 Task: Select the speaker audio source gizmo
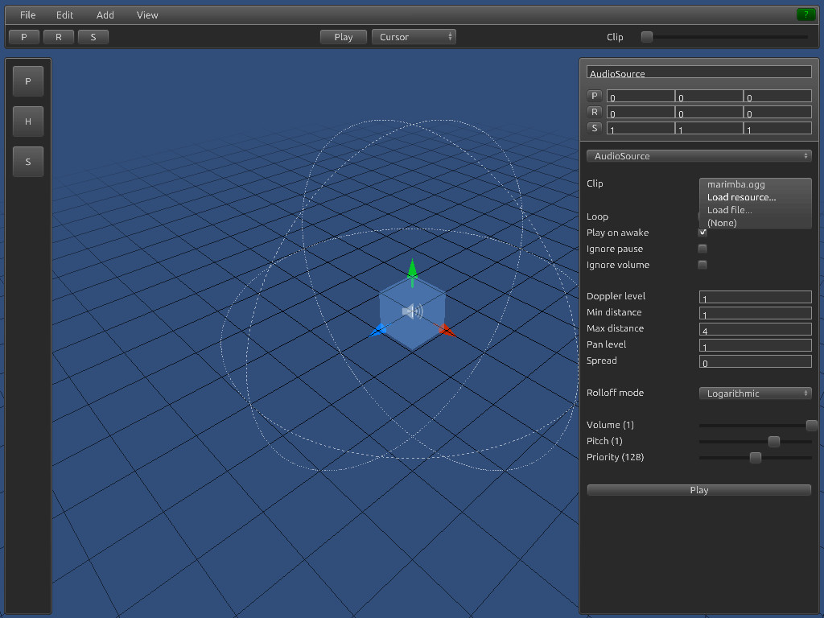click(413, 311)
